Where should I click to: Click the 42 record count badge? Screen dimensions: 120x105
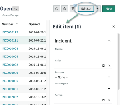[16, 9]
